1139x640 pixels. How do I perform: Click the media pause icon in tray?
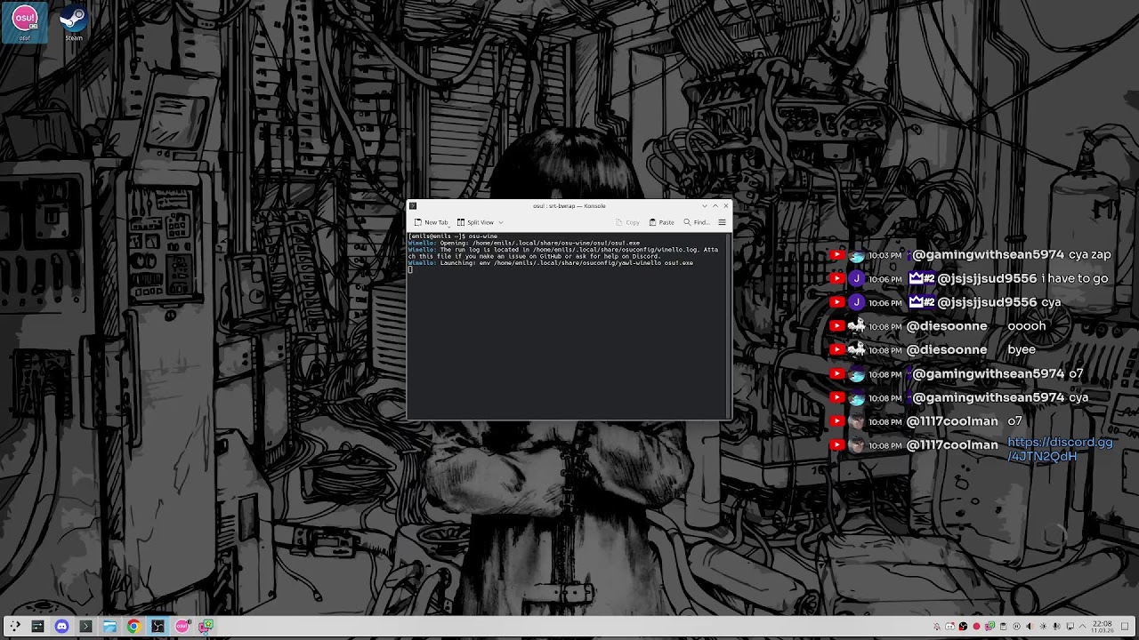(1016, 627)
